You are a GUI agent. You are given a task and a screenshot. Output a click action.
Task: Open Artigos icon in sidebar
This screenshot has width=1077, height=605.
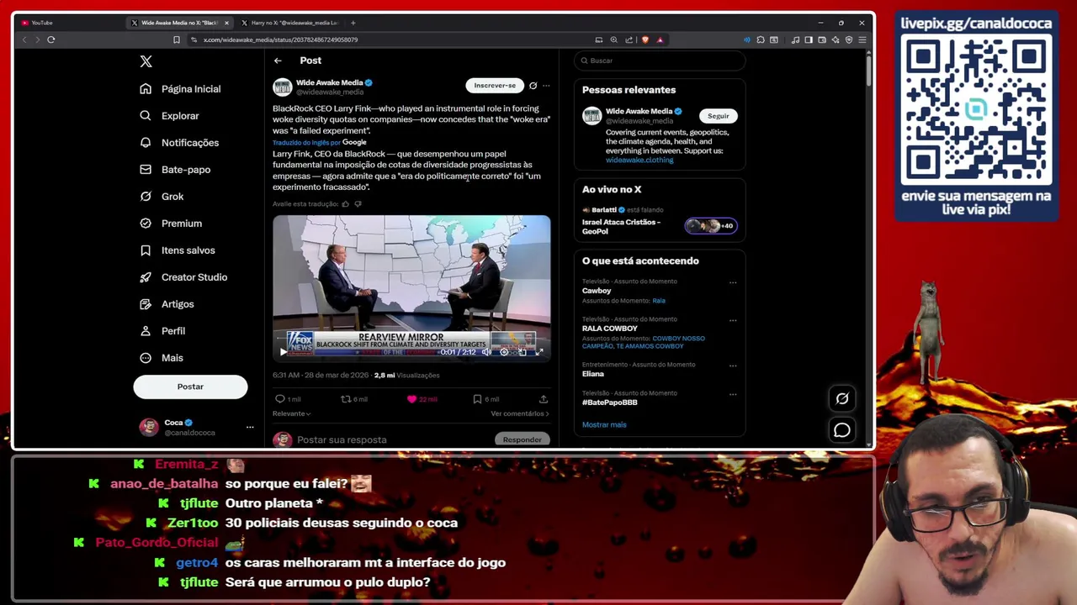(x=146, y=304)
